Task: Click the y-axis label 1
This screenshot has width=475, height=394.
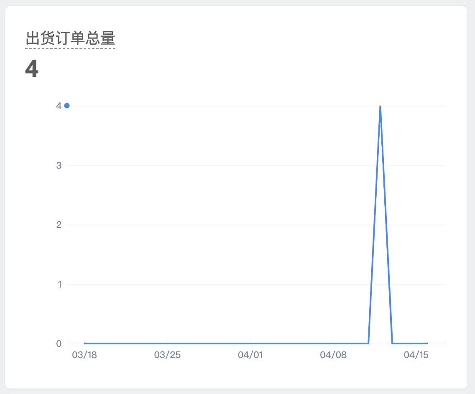Action: (59, 284)
